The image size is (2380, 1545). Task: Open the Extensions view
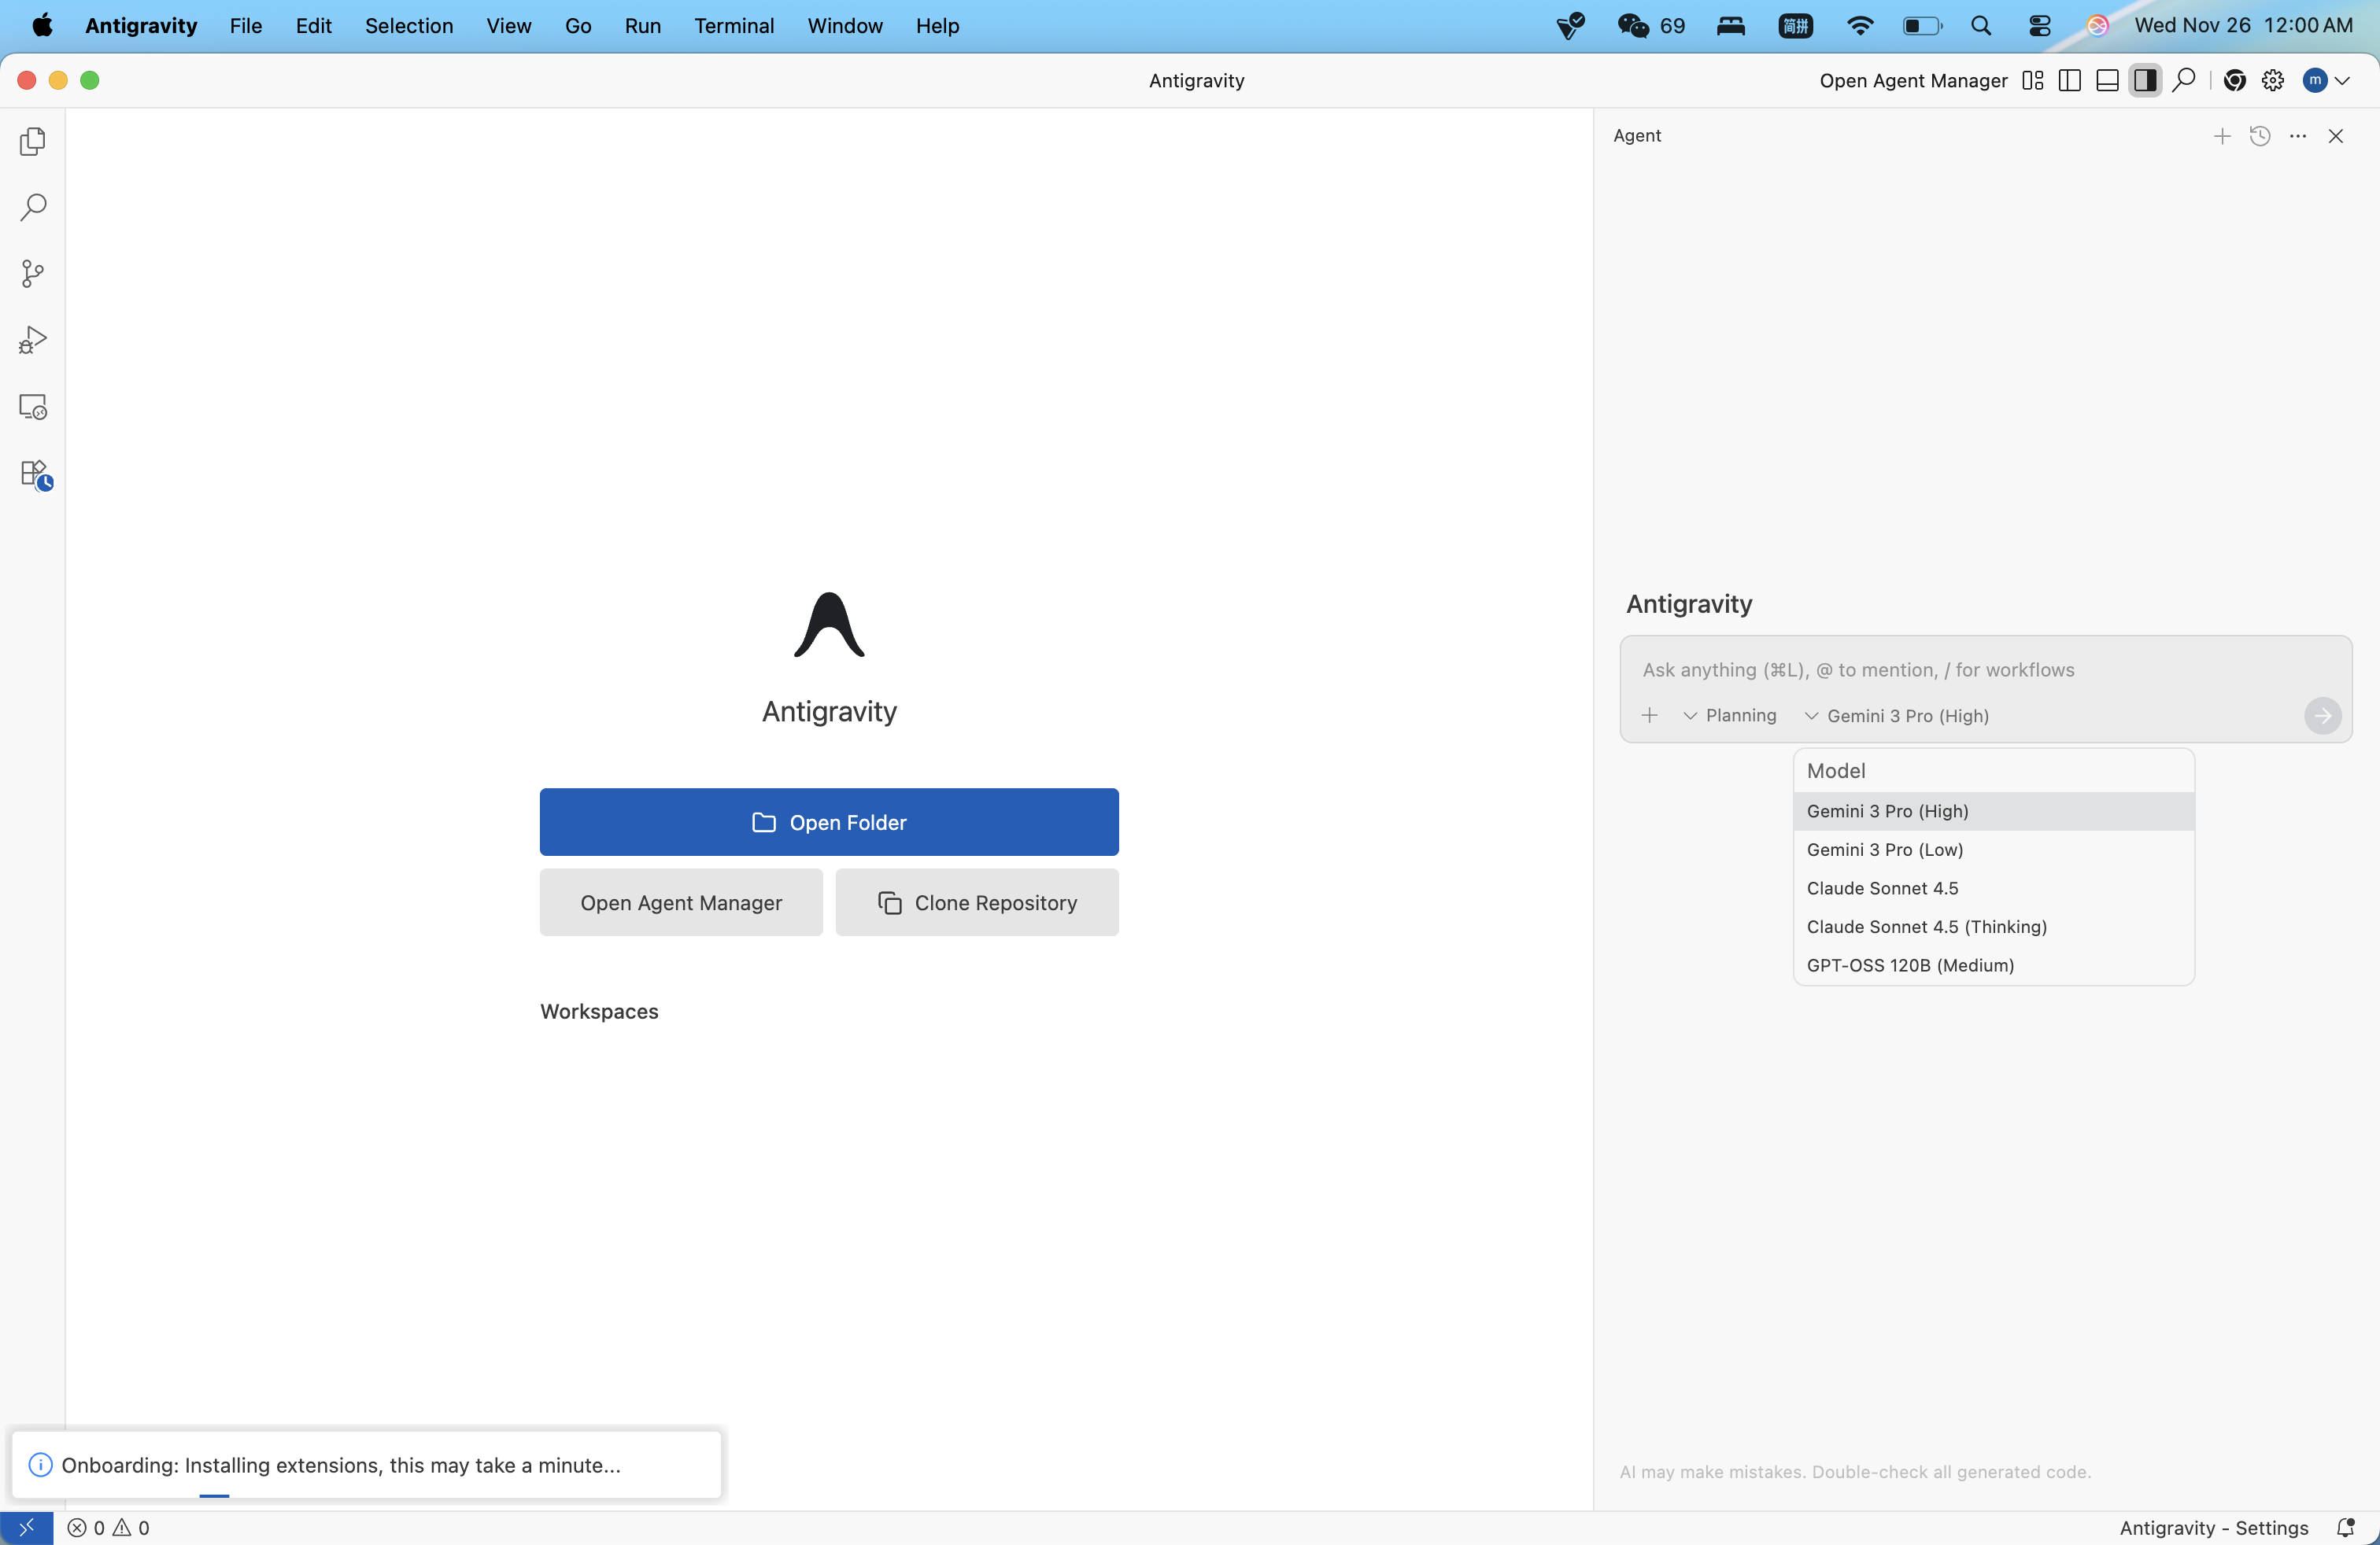coord(35,474)
